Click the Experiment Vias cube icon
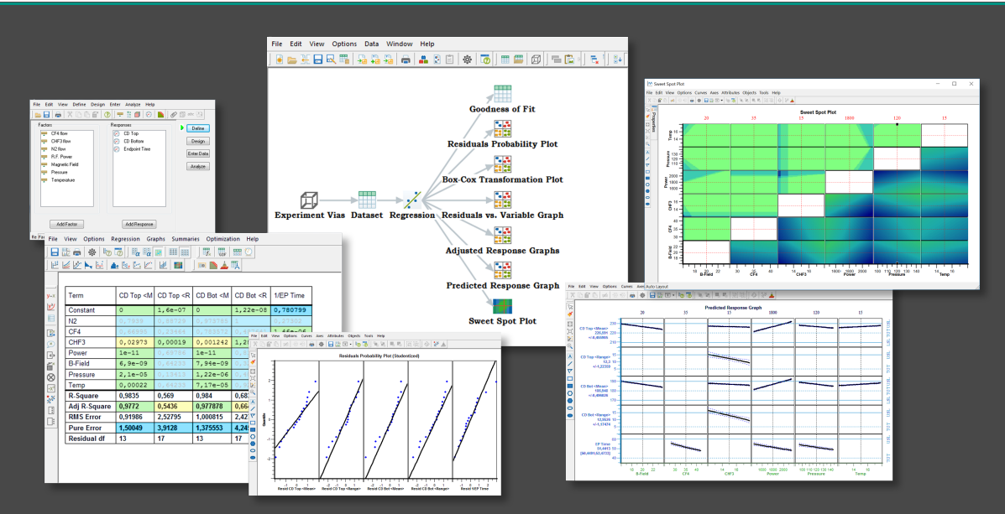1005x514 pixels. pos(310,199)
